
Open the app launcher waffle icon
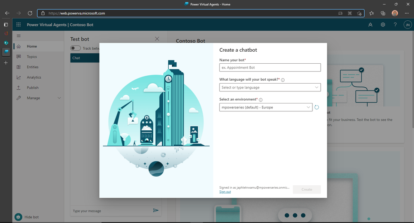tap(19, 24)
